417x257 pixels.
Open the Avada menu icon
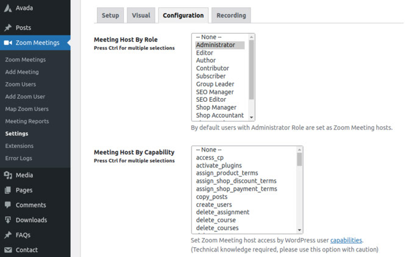(x=8, y=8)
